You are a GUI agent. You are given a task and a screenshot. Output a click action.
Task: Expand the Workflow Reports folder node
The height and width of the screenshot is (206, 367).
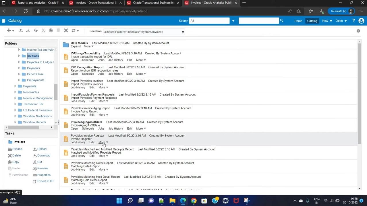tap(15, 122)
